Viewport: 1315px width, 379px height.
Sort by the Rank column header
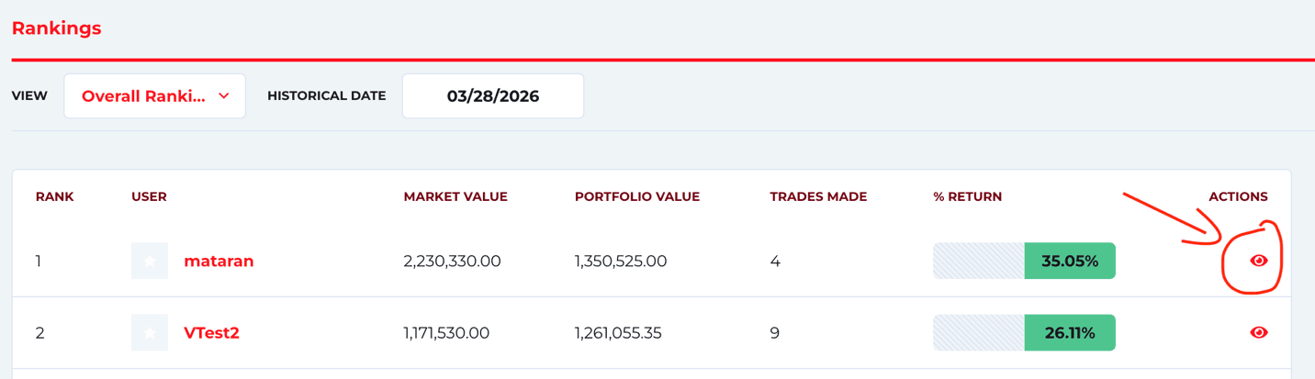point(54,197)
